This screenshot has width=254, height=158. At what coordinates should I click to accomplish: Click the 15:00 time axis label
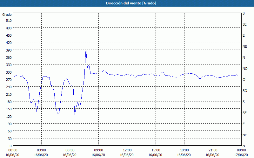tap(156, 150)
